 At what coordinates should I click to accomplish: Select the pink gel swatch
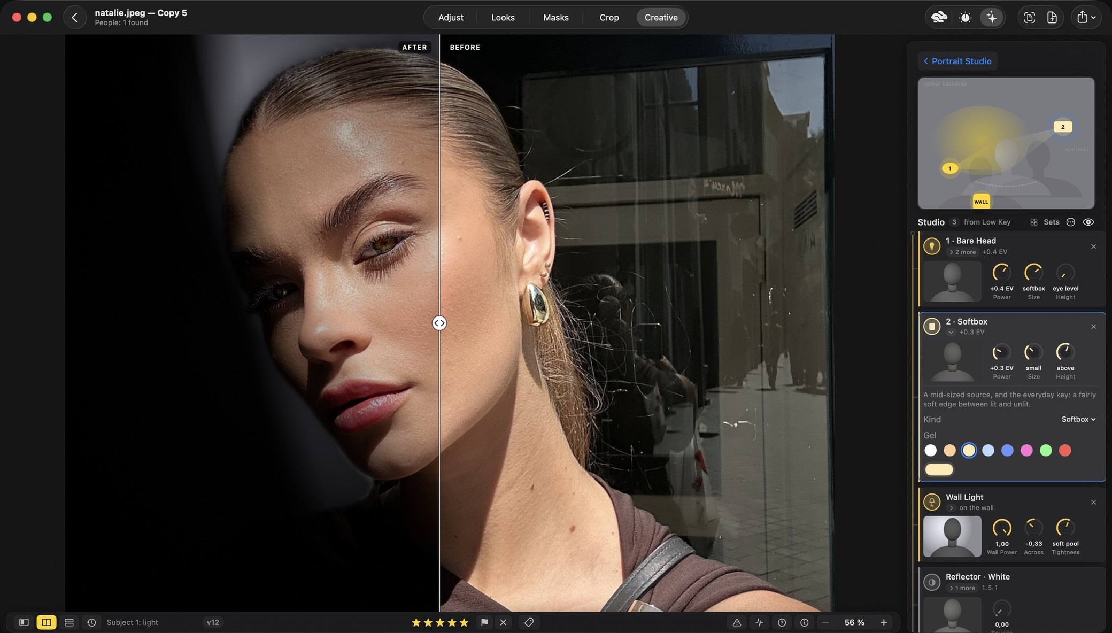(1026, 450)
